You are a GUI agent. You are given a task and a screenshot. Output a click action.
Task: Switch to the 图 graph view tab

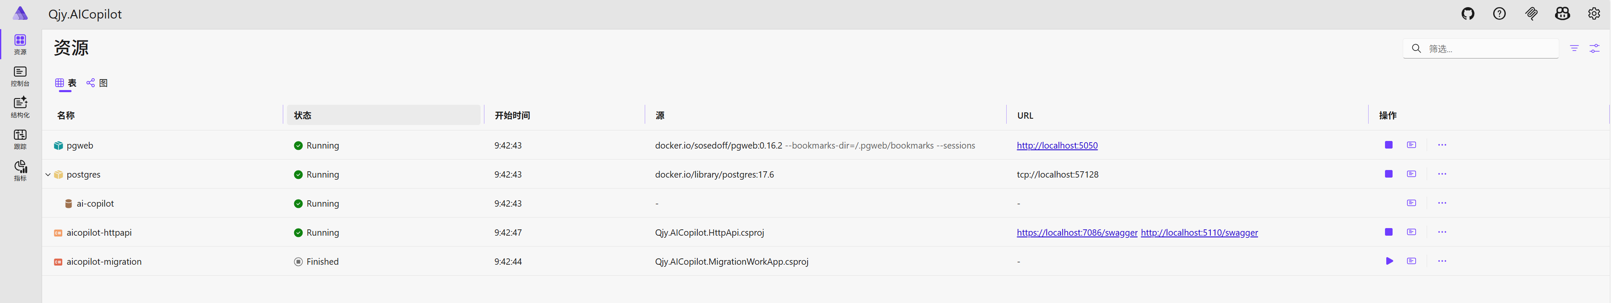coord(98,83)
